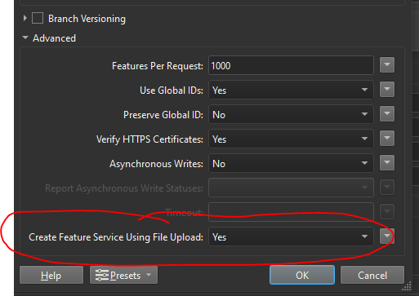This screenshot has height=296, width=419.
Task: Click the Cancel button
Action: pyautogui.click(x=372, y=275)
